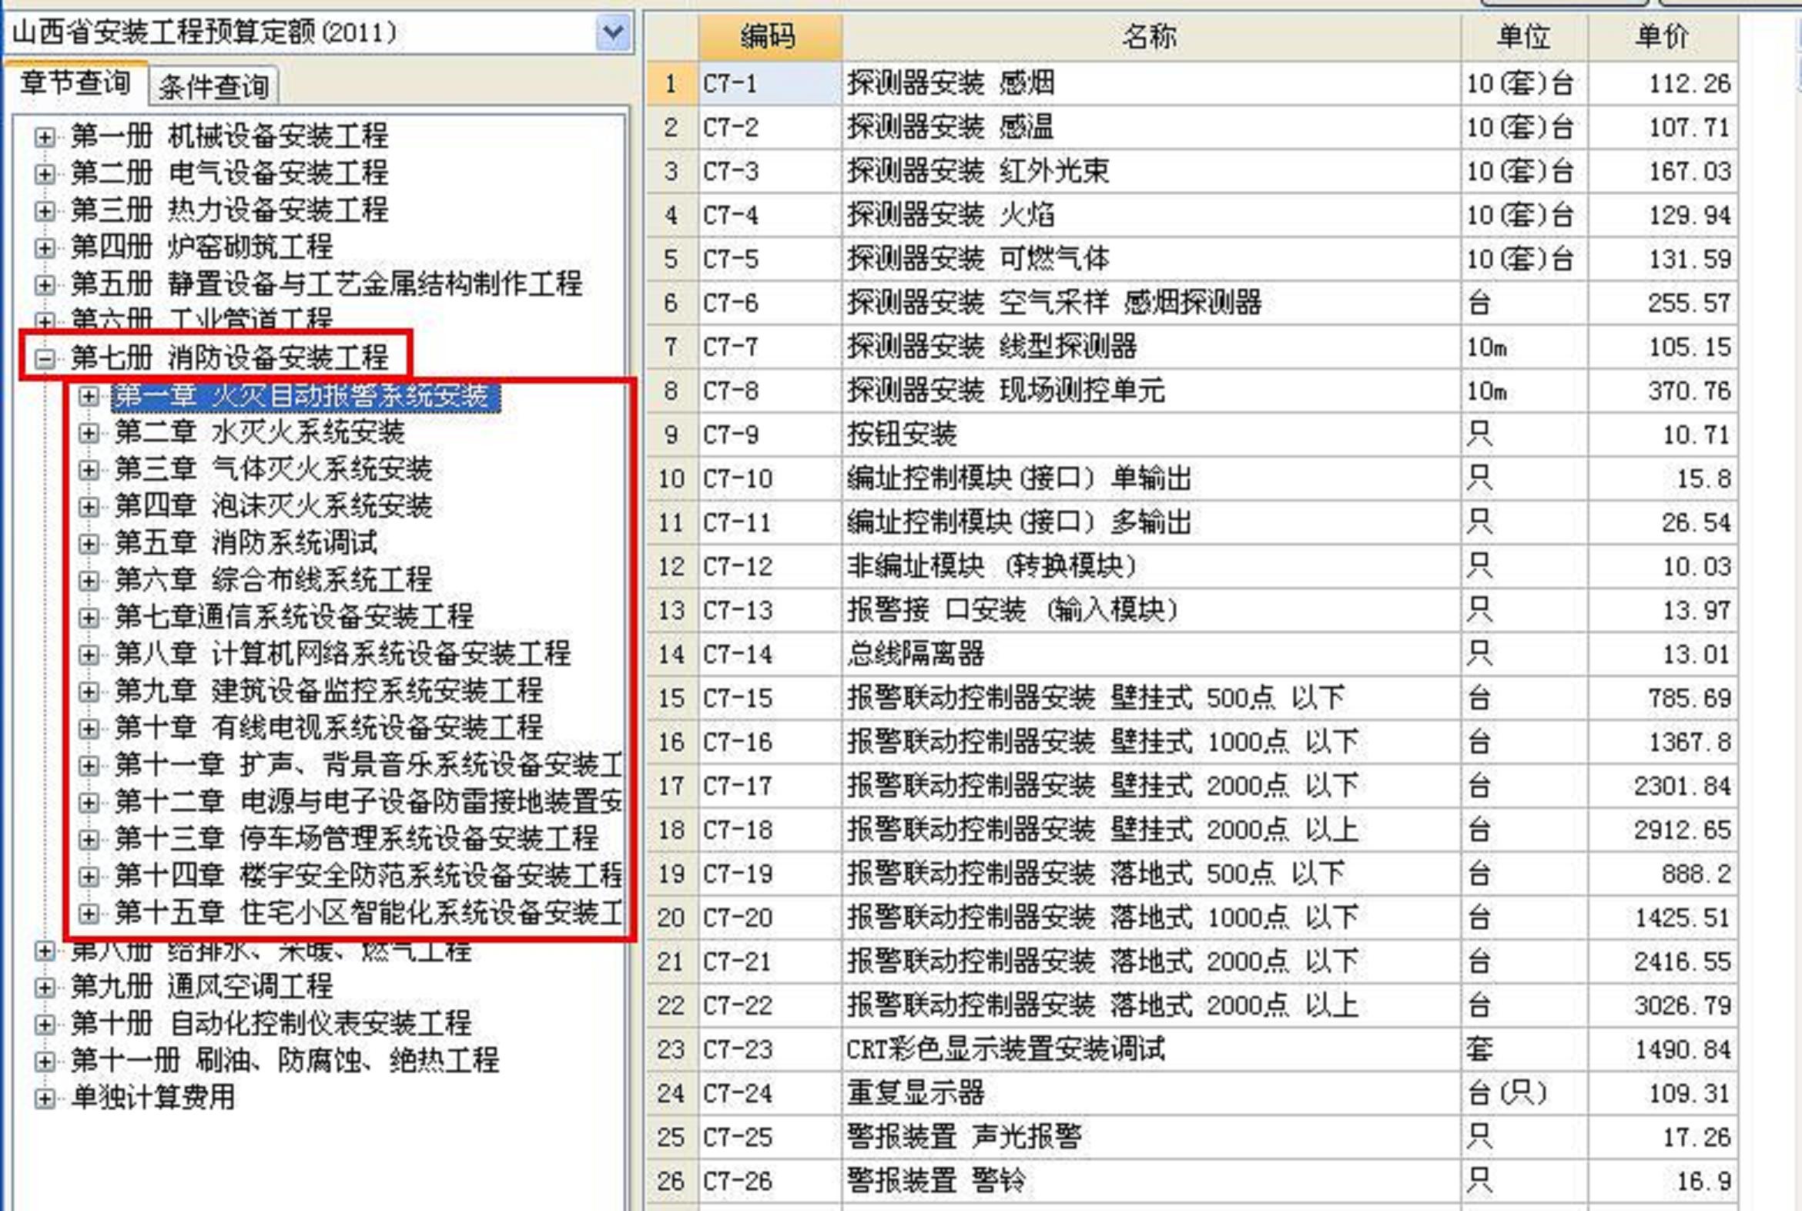Select row 探测器安装 感温
The height and width of the screenshot is (1211, 1802).
1192,126
